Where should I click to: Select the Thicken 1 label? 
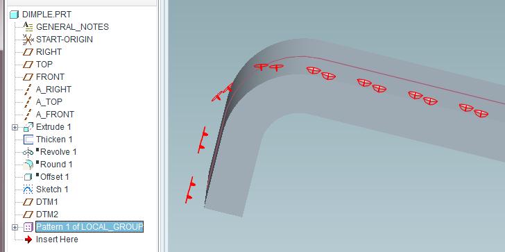(54, 140)
